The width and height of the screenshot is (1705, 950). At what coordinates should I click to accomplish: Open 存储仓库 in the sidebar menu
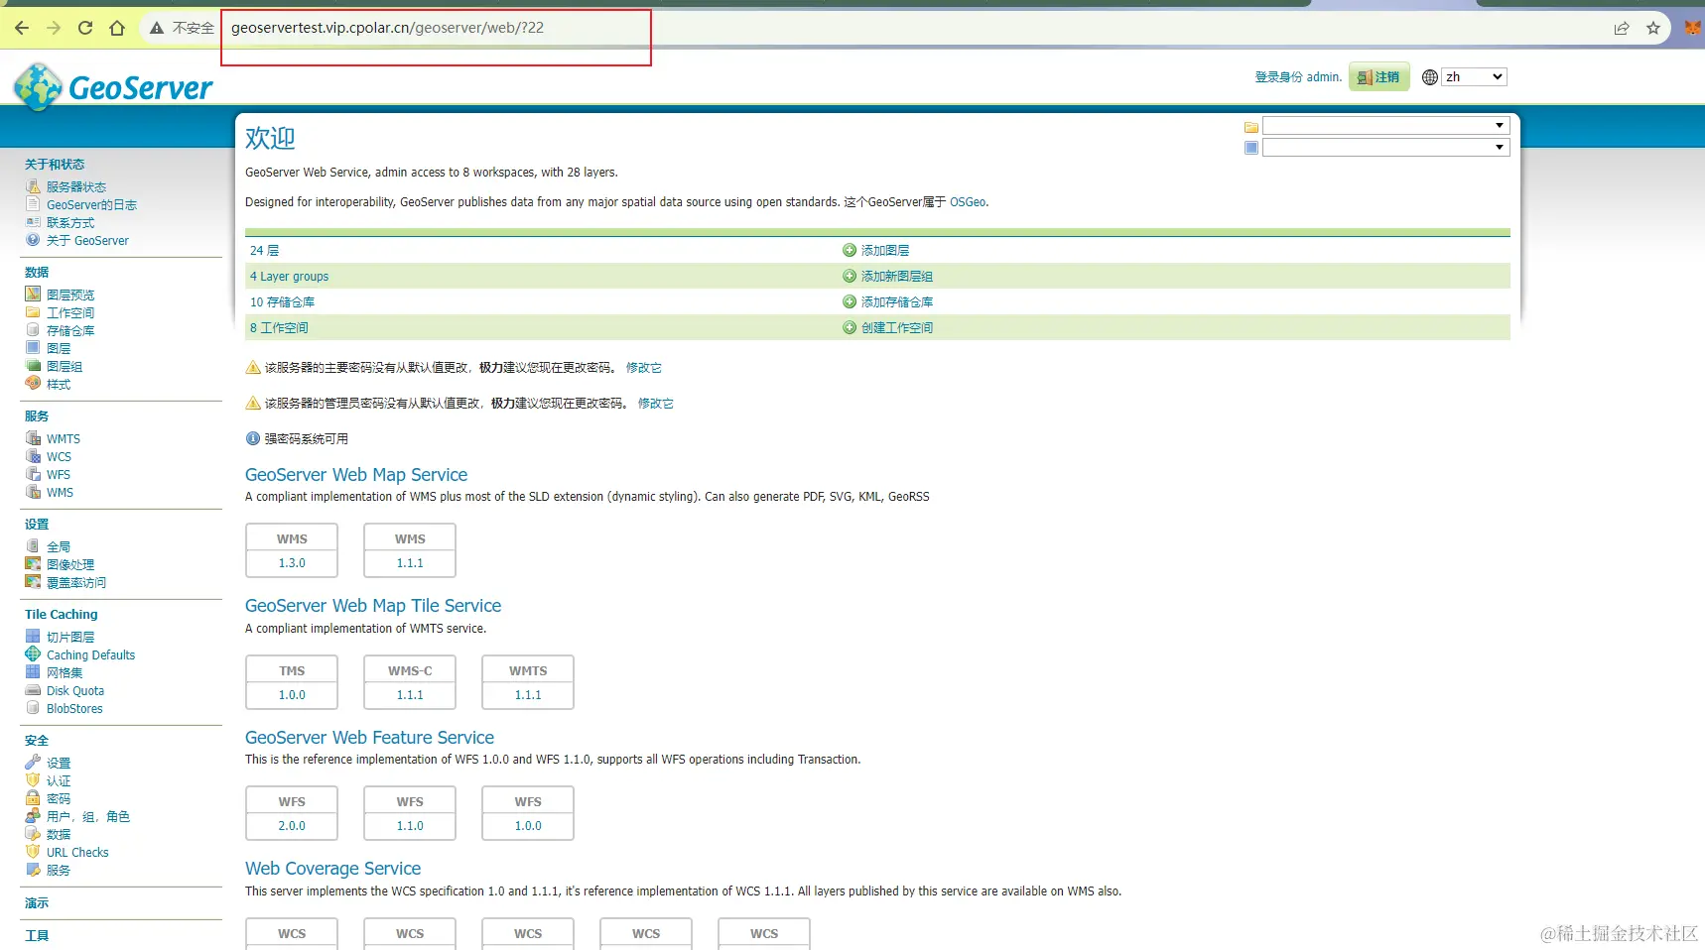pyautogui.click(x=70, y=331)
